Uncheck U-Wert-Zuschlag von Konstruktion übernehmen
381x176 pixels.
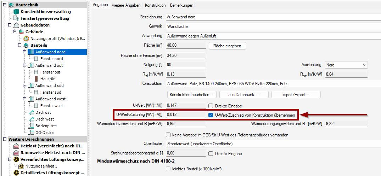point(211,115)
